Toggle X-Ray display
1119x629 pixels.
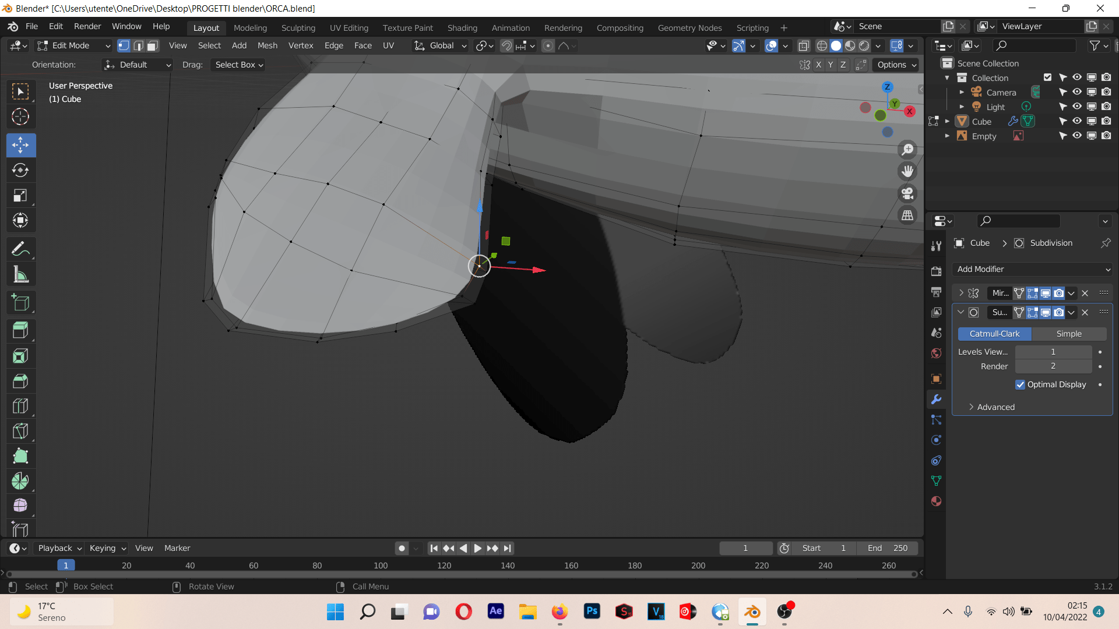(x=804, y=45)
